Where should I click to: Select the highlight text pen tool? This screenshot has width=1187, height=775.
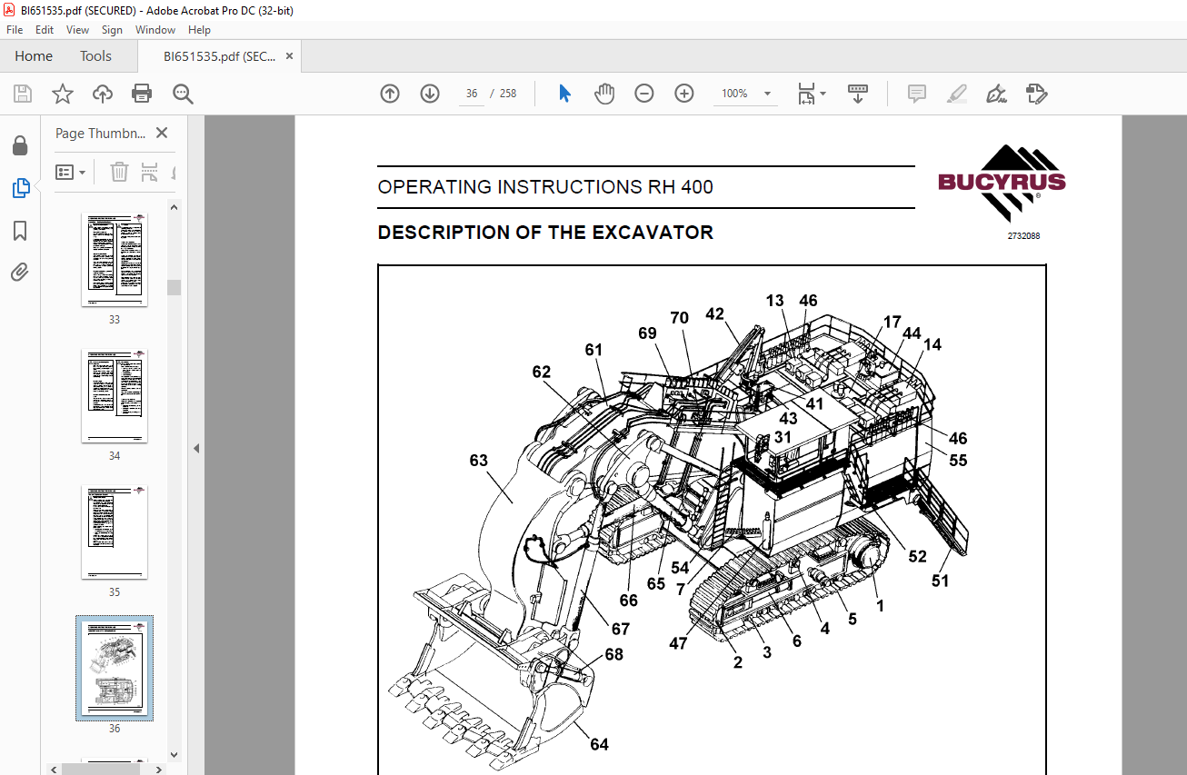(956, 94)
